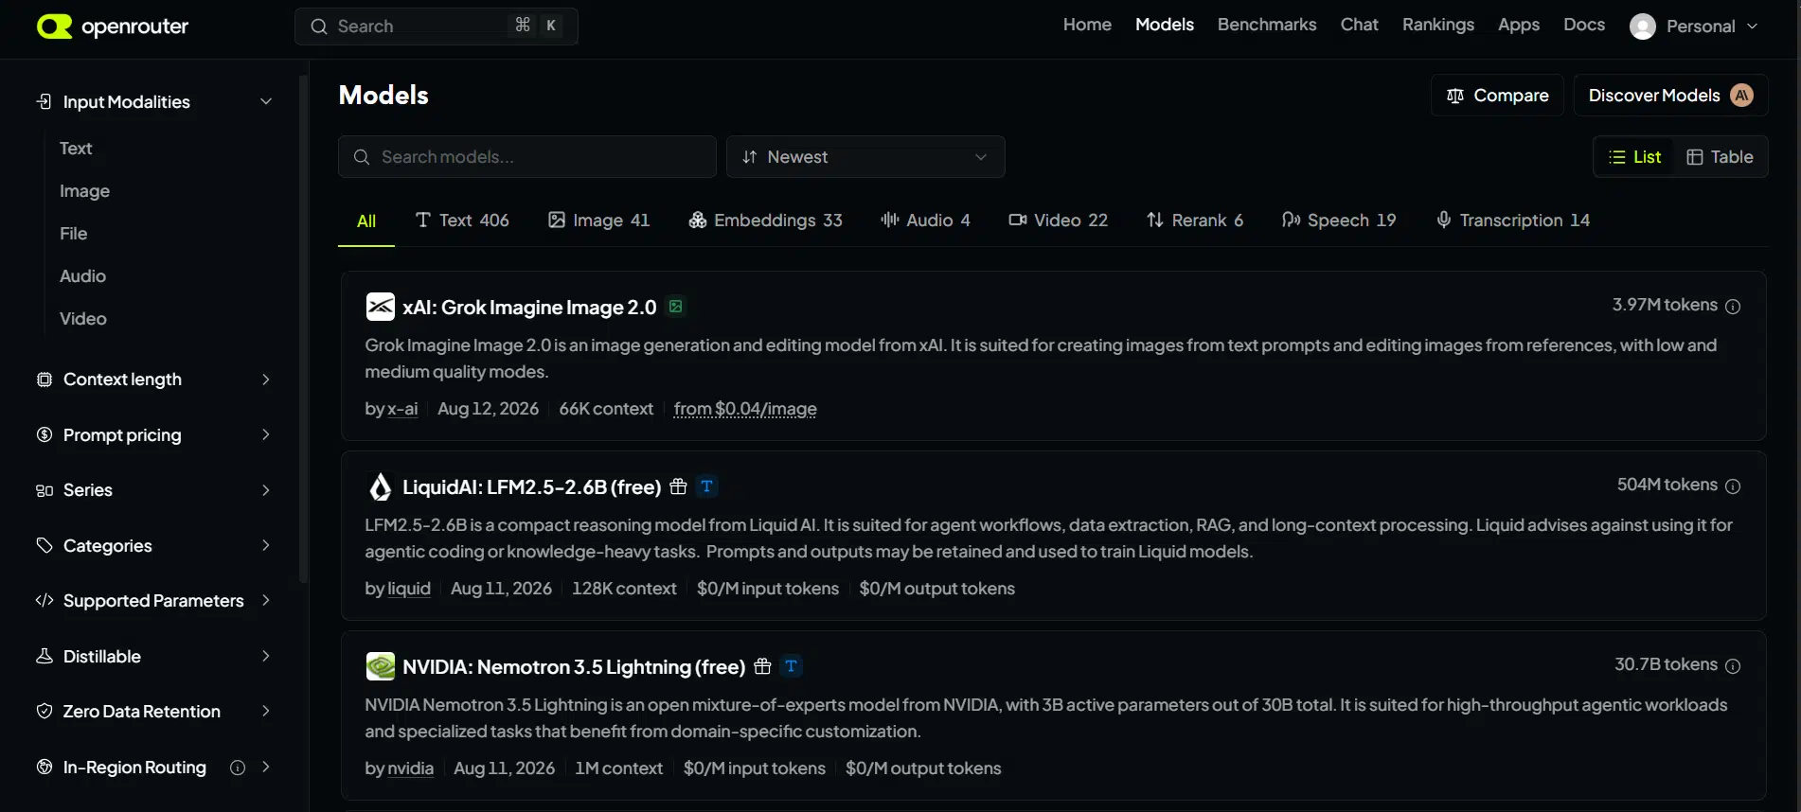The height and width of the screenshot is (812, 1801).
Task: Filter by File input modality
Action: pos(73,234)
